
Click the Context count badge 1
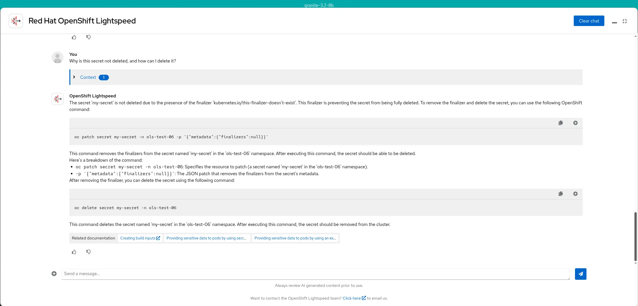pyautogui.click(x=104, y=78)
